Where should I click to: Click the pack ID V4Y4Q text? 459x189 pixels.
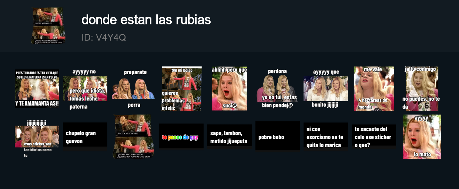coord(104,37)
